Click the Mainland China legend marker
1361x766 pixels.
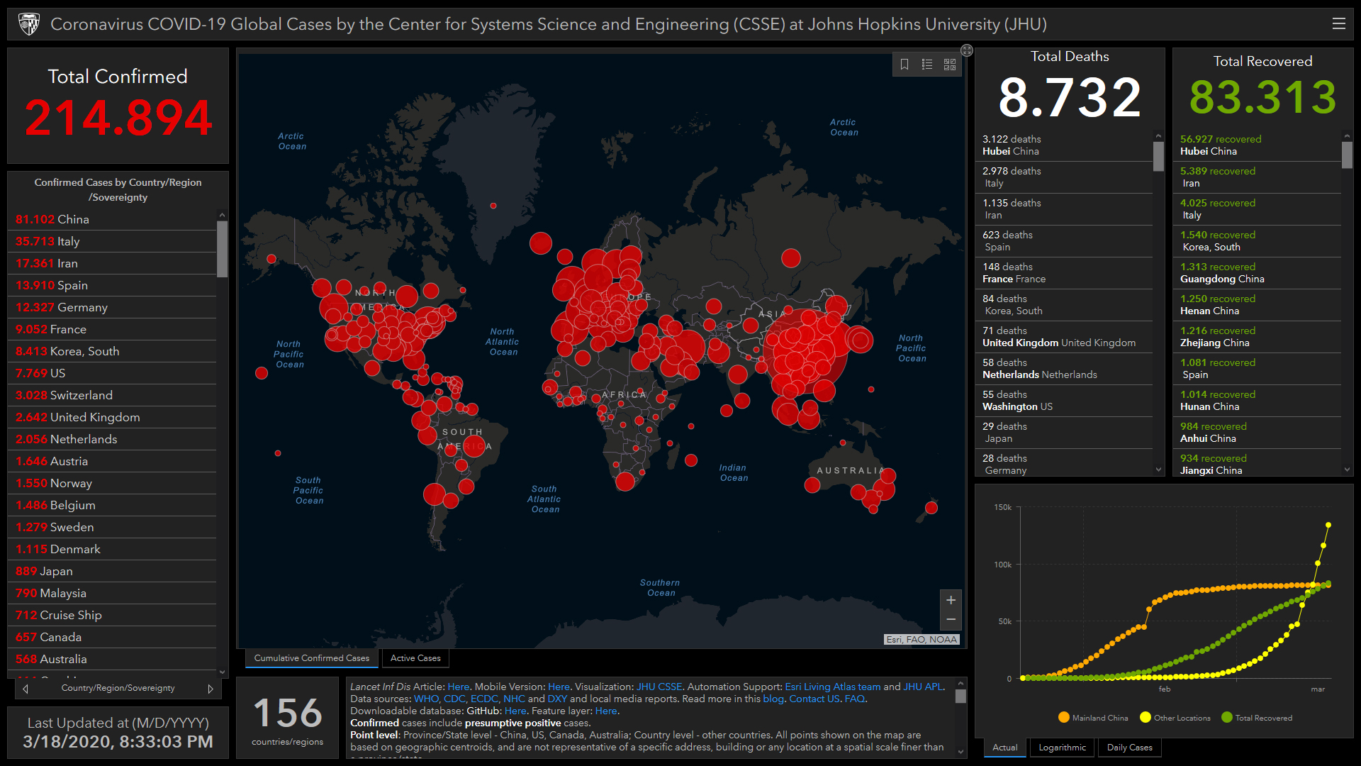point(1063,717)
